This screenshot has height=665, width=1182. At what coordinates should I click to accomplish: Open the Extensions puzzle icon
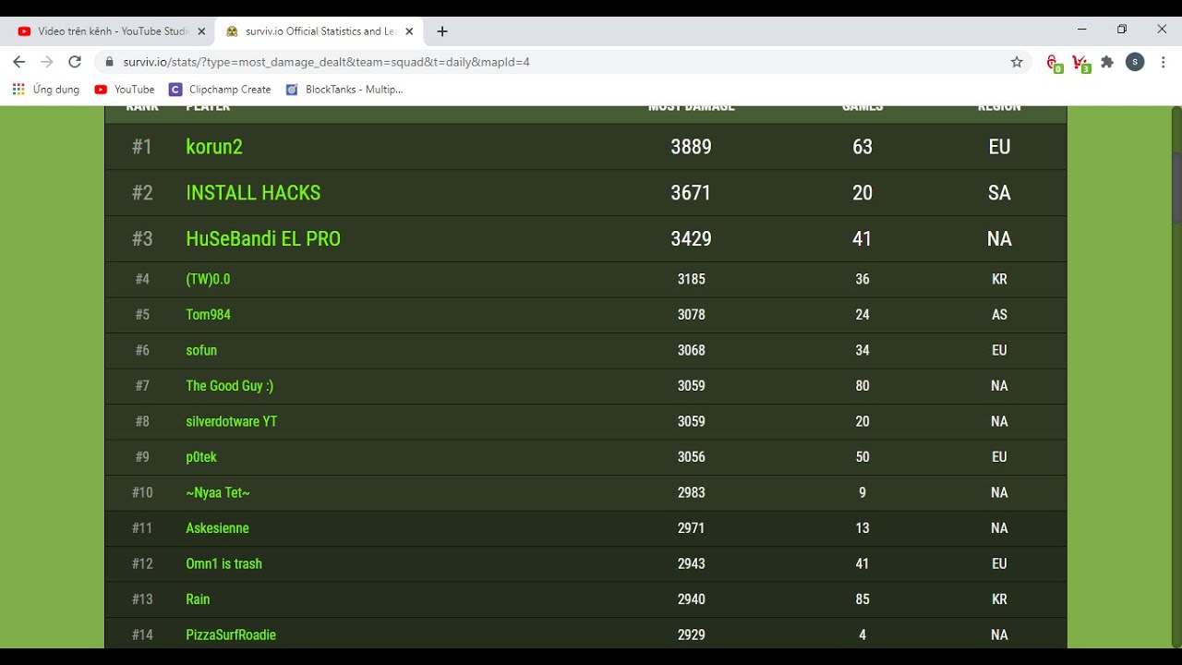coord(1107,62)
